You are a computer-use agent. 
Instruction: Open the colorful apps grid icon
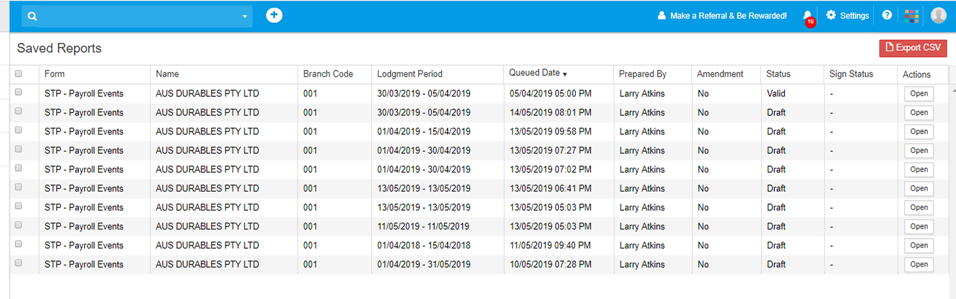[x=912, y=16]
